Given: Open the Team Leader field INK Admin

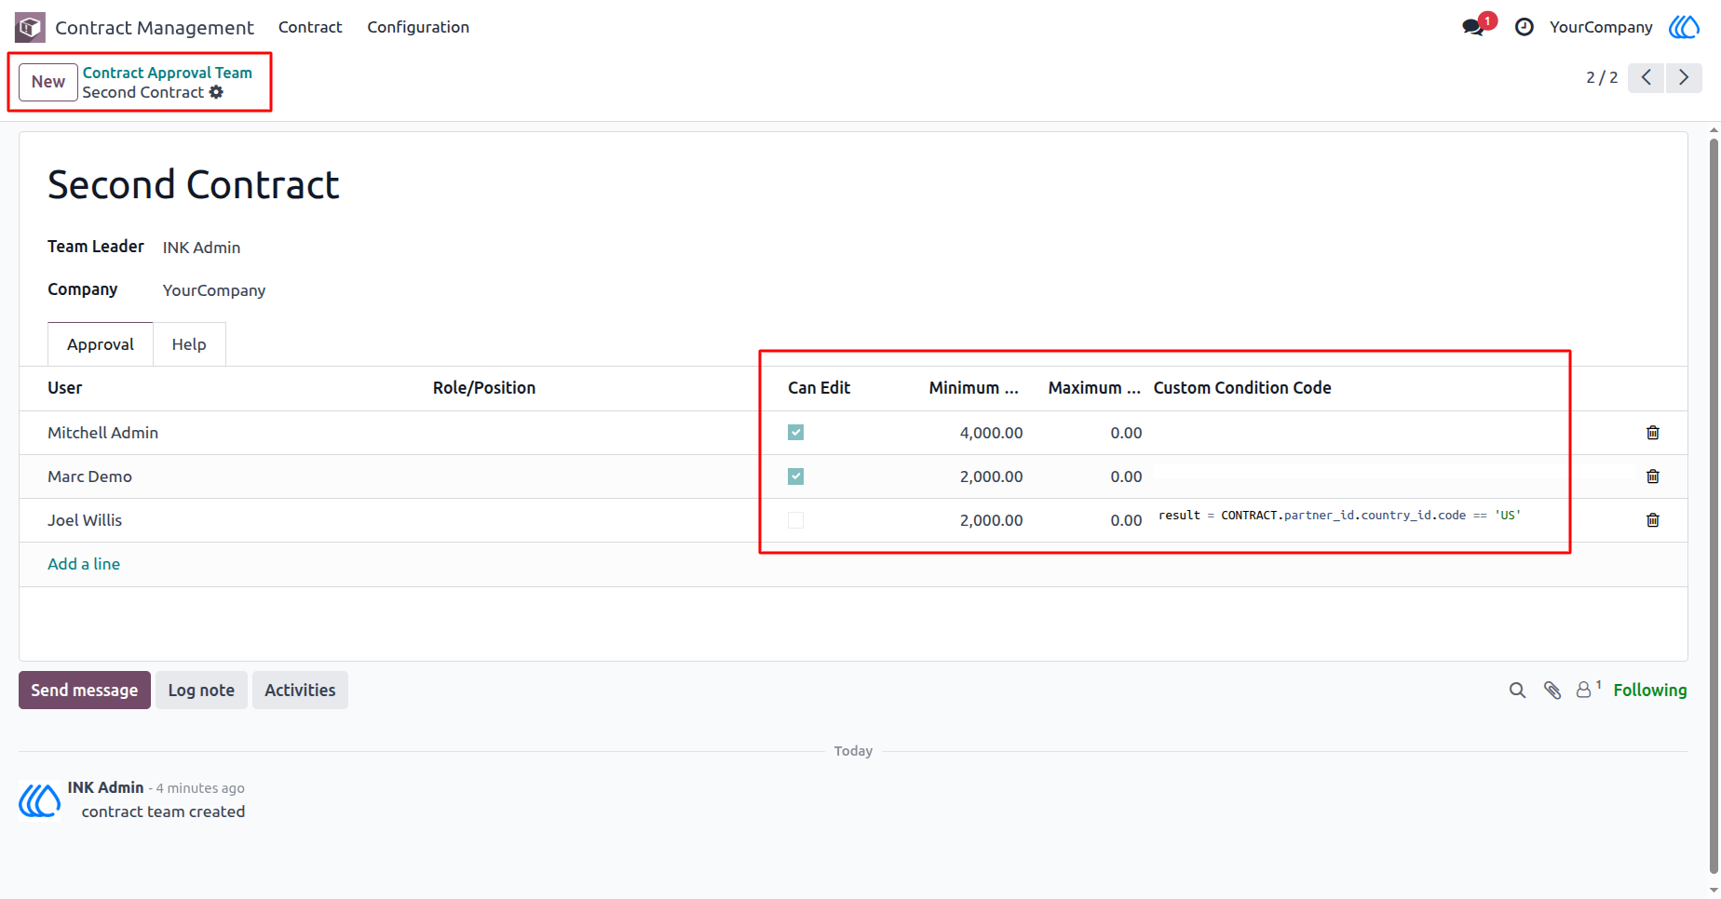Looking at the screenshot, I should click(202, 248).
